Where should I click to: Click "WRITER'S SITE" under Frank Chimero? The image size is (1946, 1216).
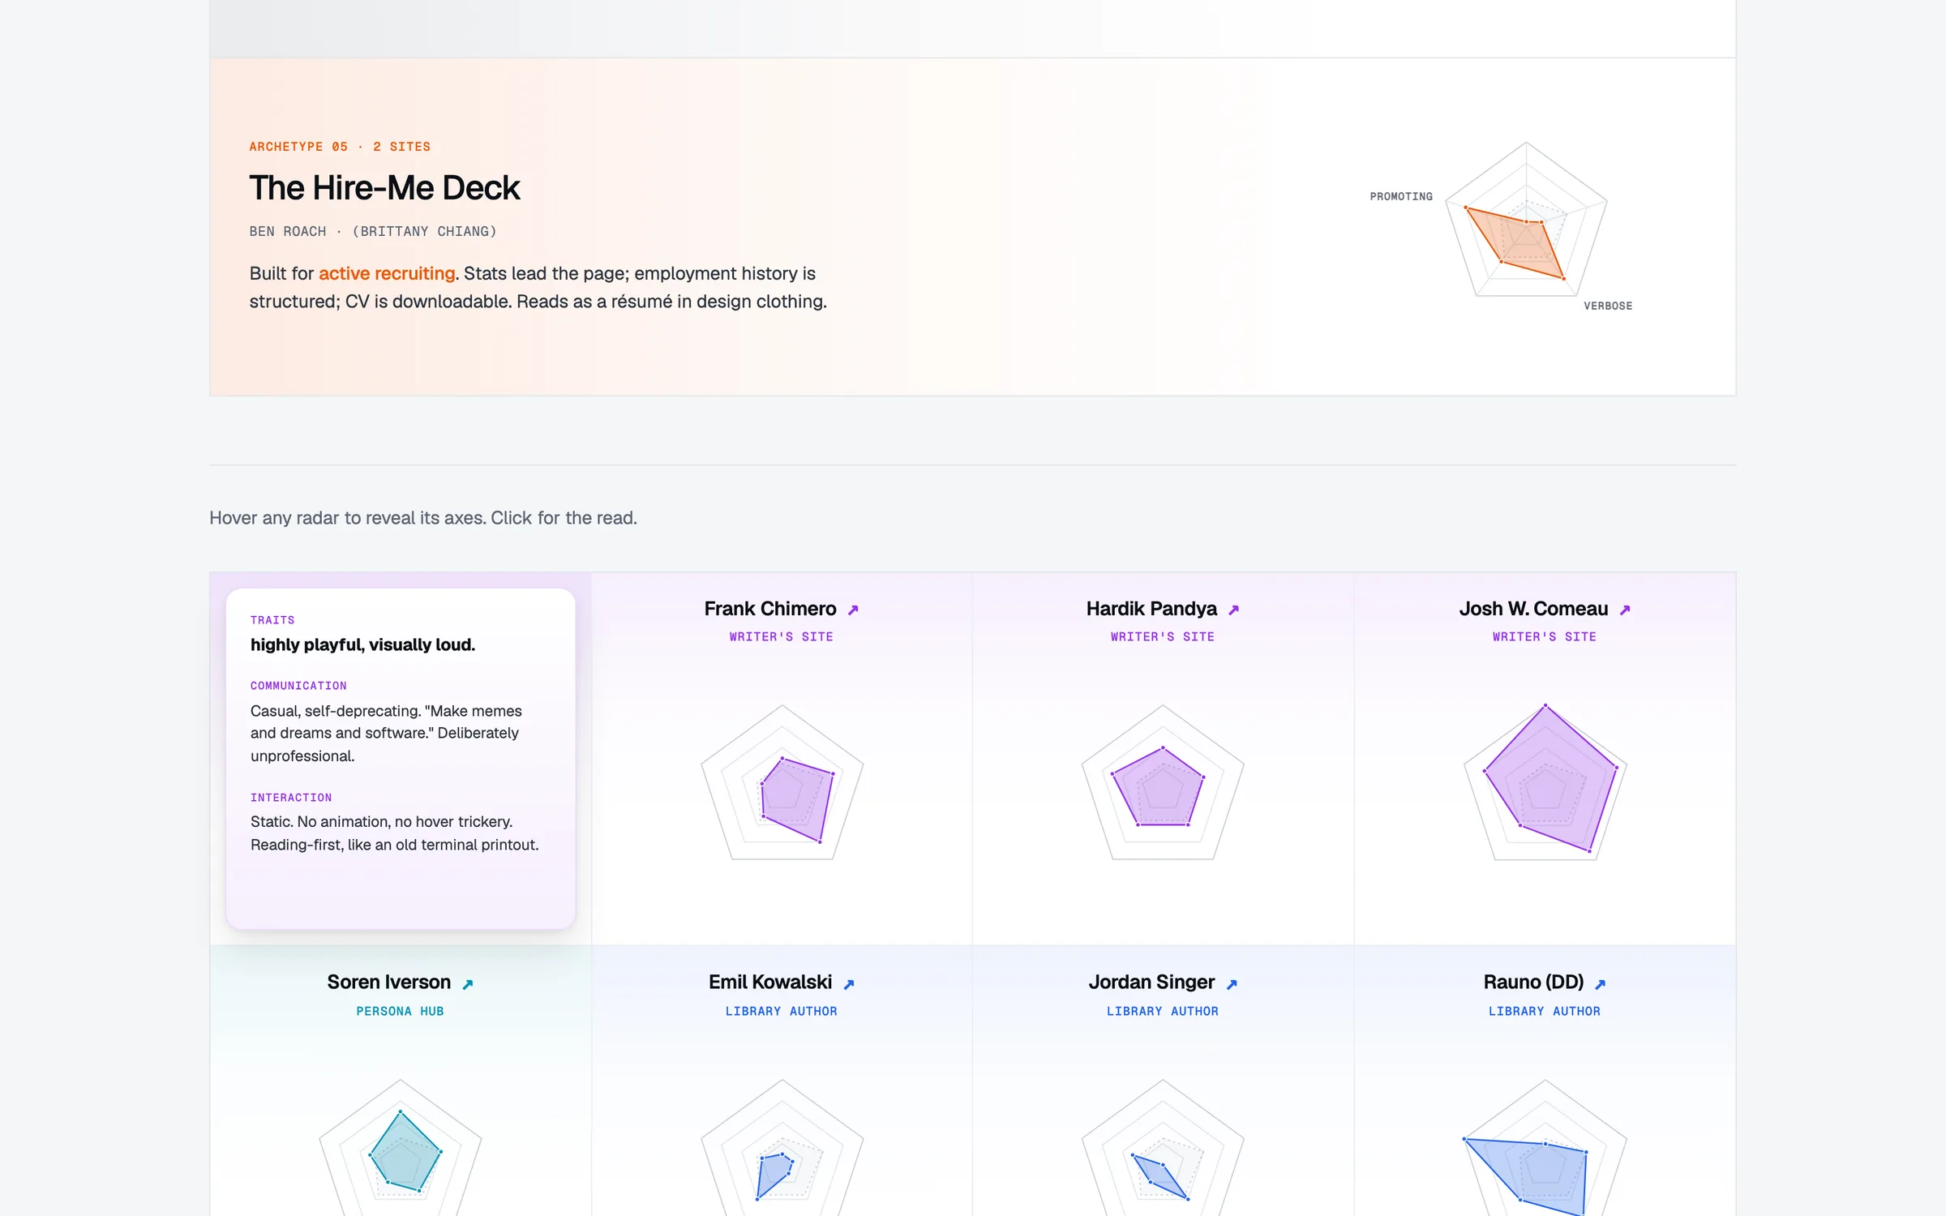click(782, 637)
